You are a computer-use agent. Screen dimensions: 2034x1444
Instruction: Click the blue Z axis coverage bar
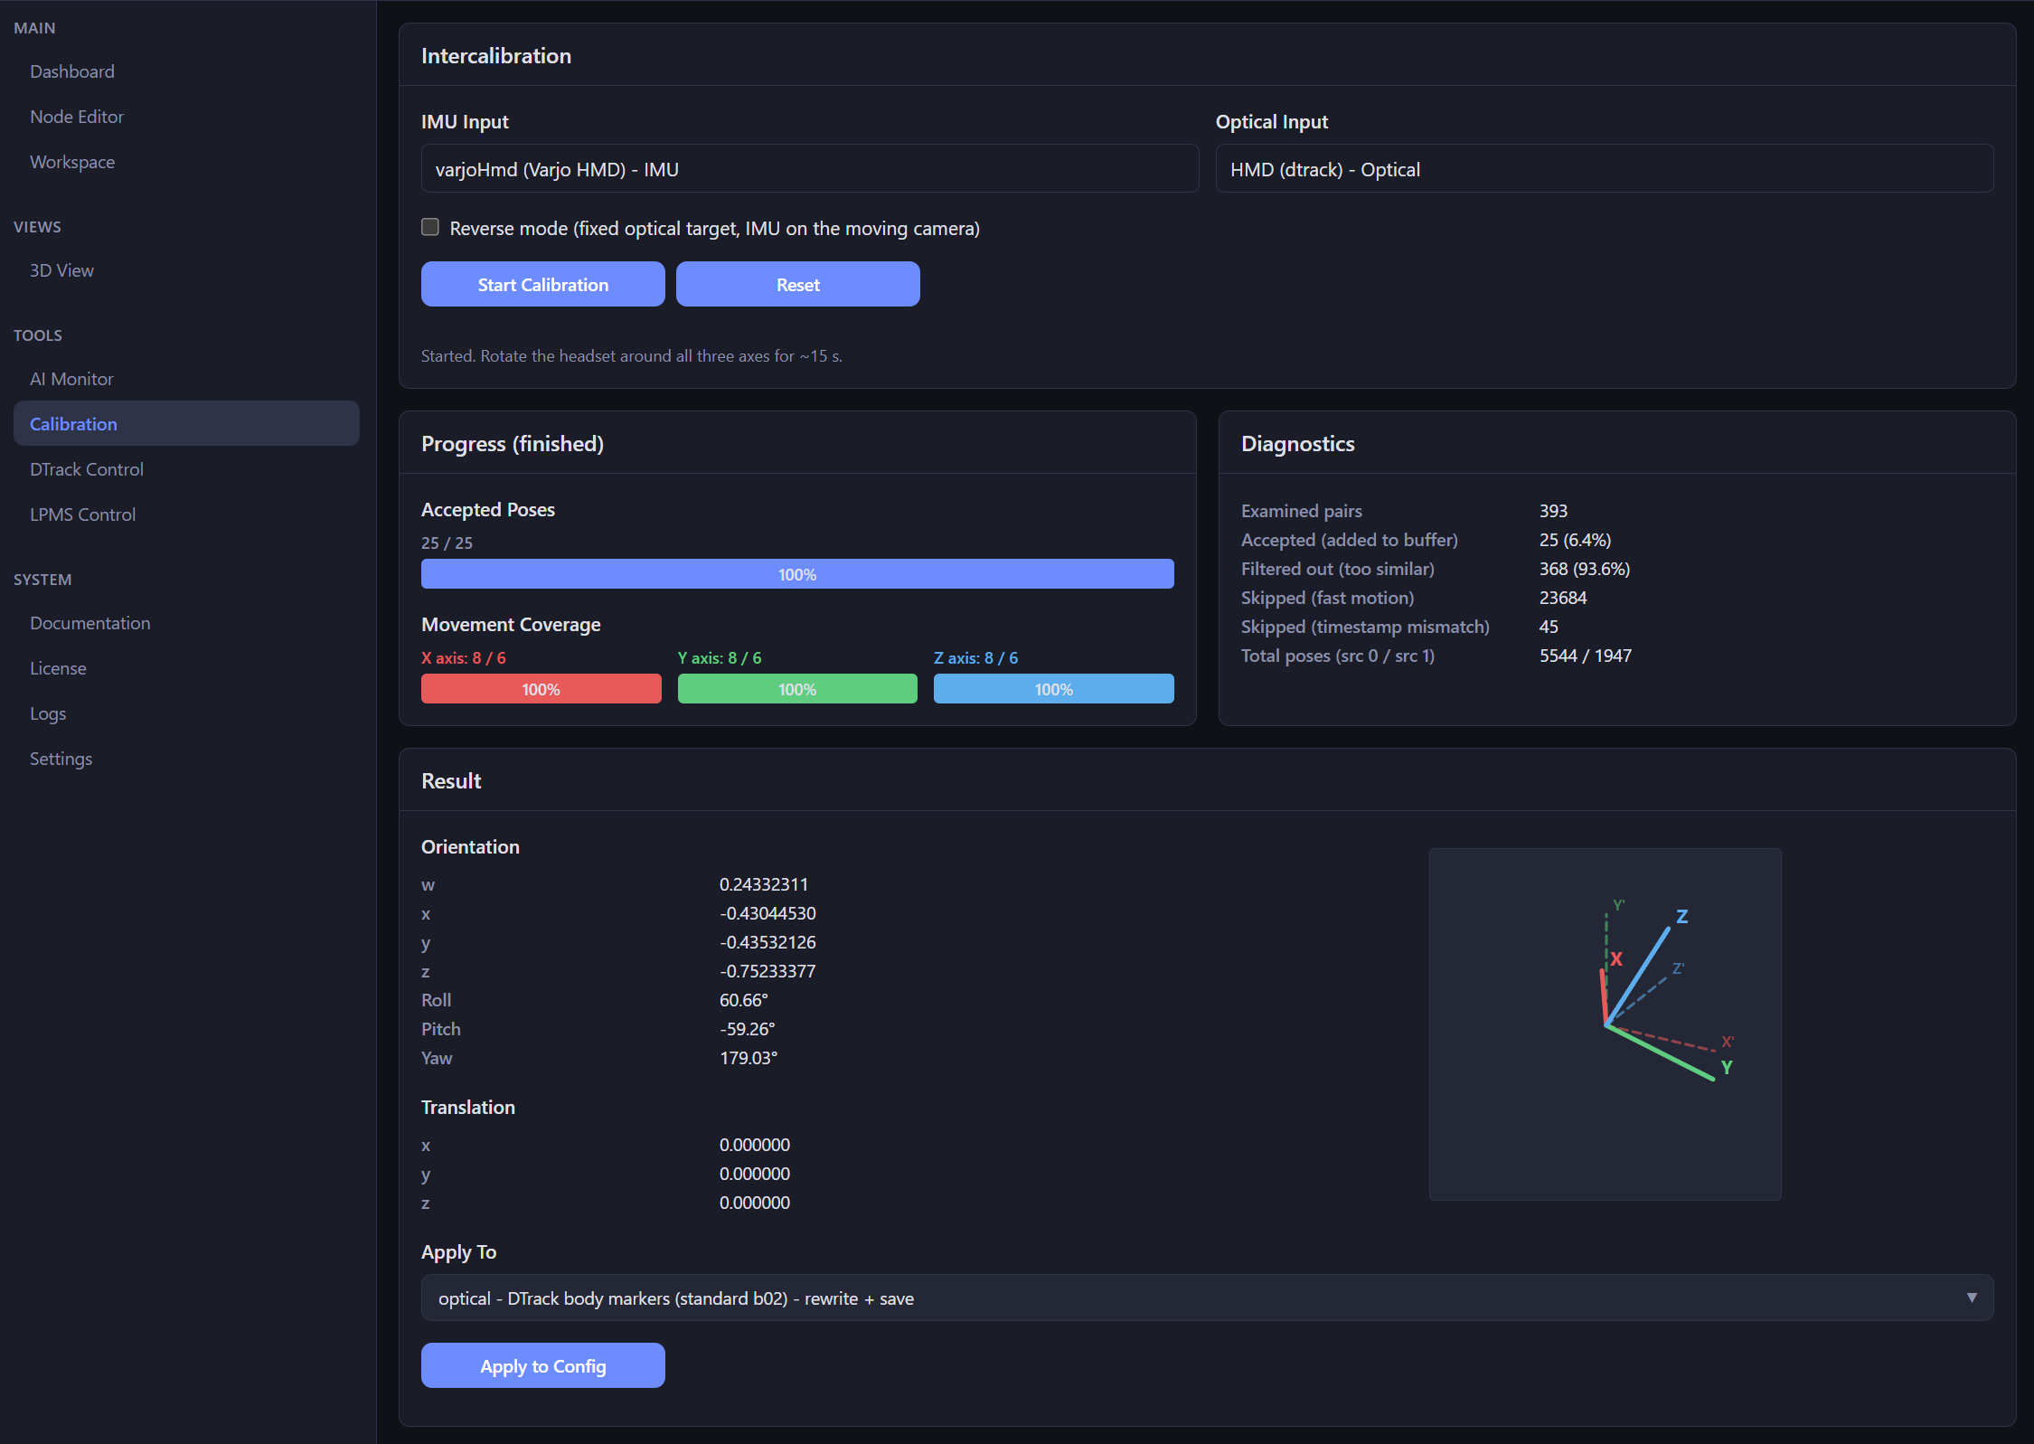coord(1054,689)
